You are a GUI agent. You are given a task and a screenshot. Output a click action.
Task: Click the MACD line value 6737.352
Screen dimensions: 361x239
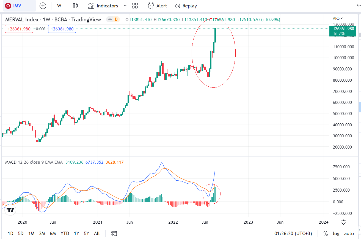click(x=94, y=162)
